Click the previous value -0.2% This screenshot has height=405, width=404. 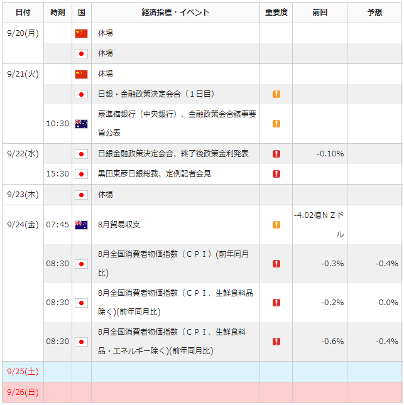point(332,303)
